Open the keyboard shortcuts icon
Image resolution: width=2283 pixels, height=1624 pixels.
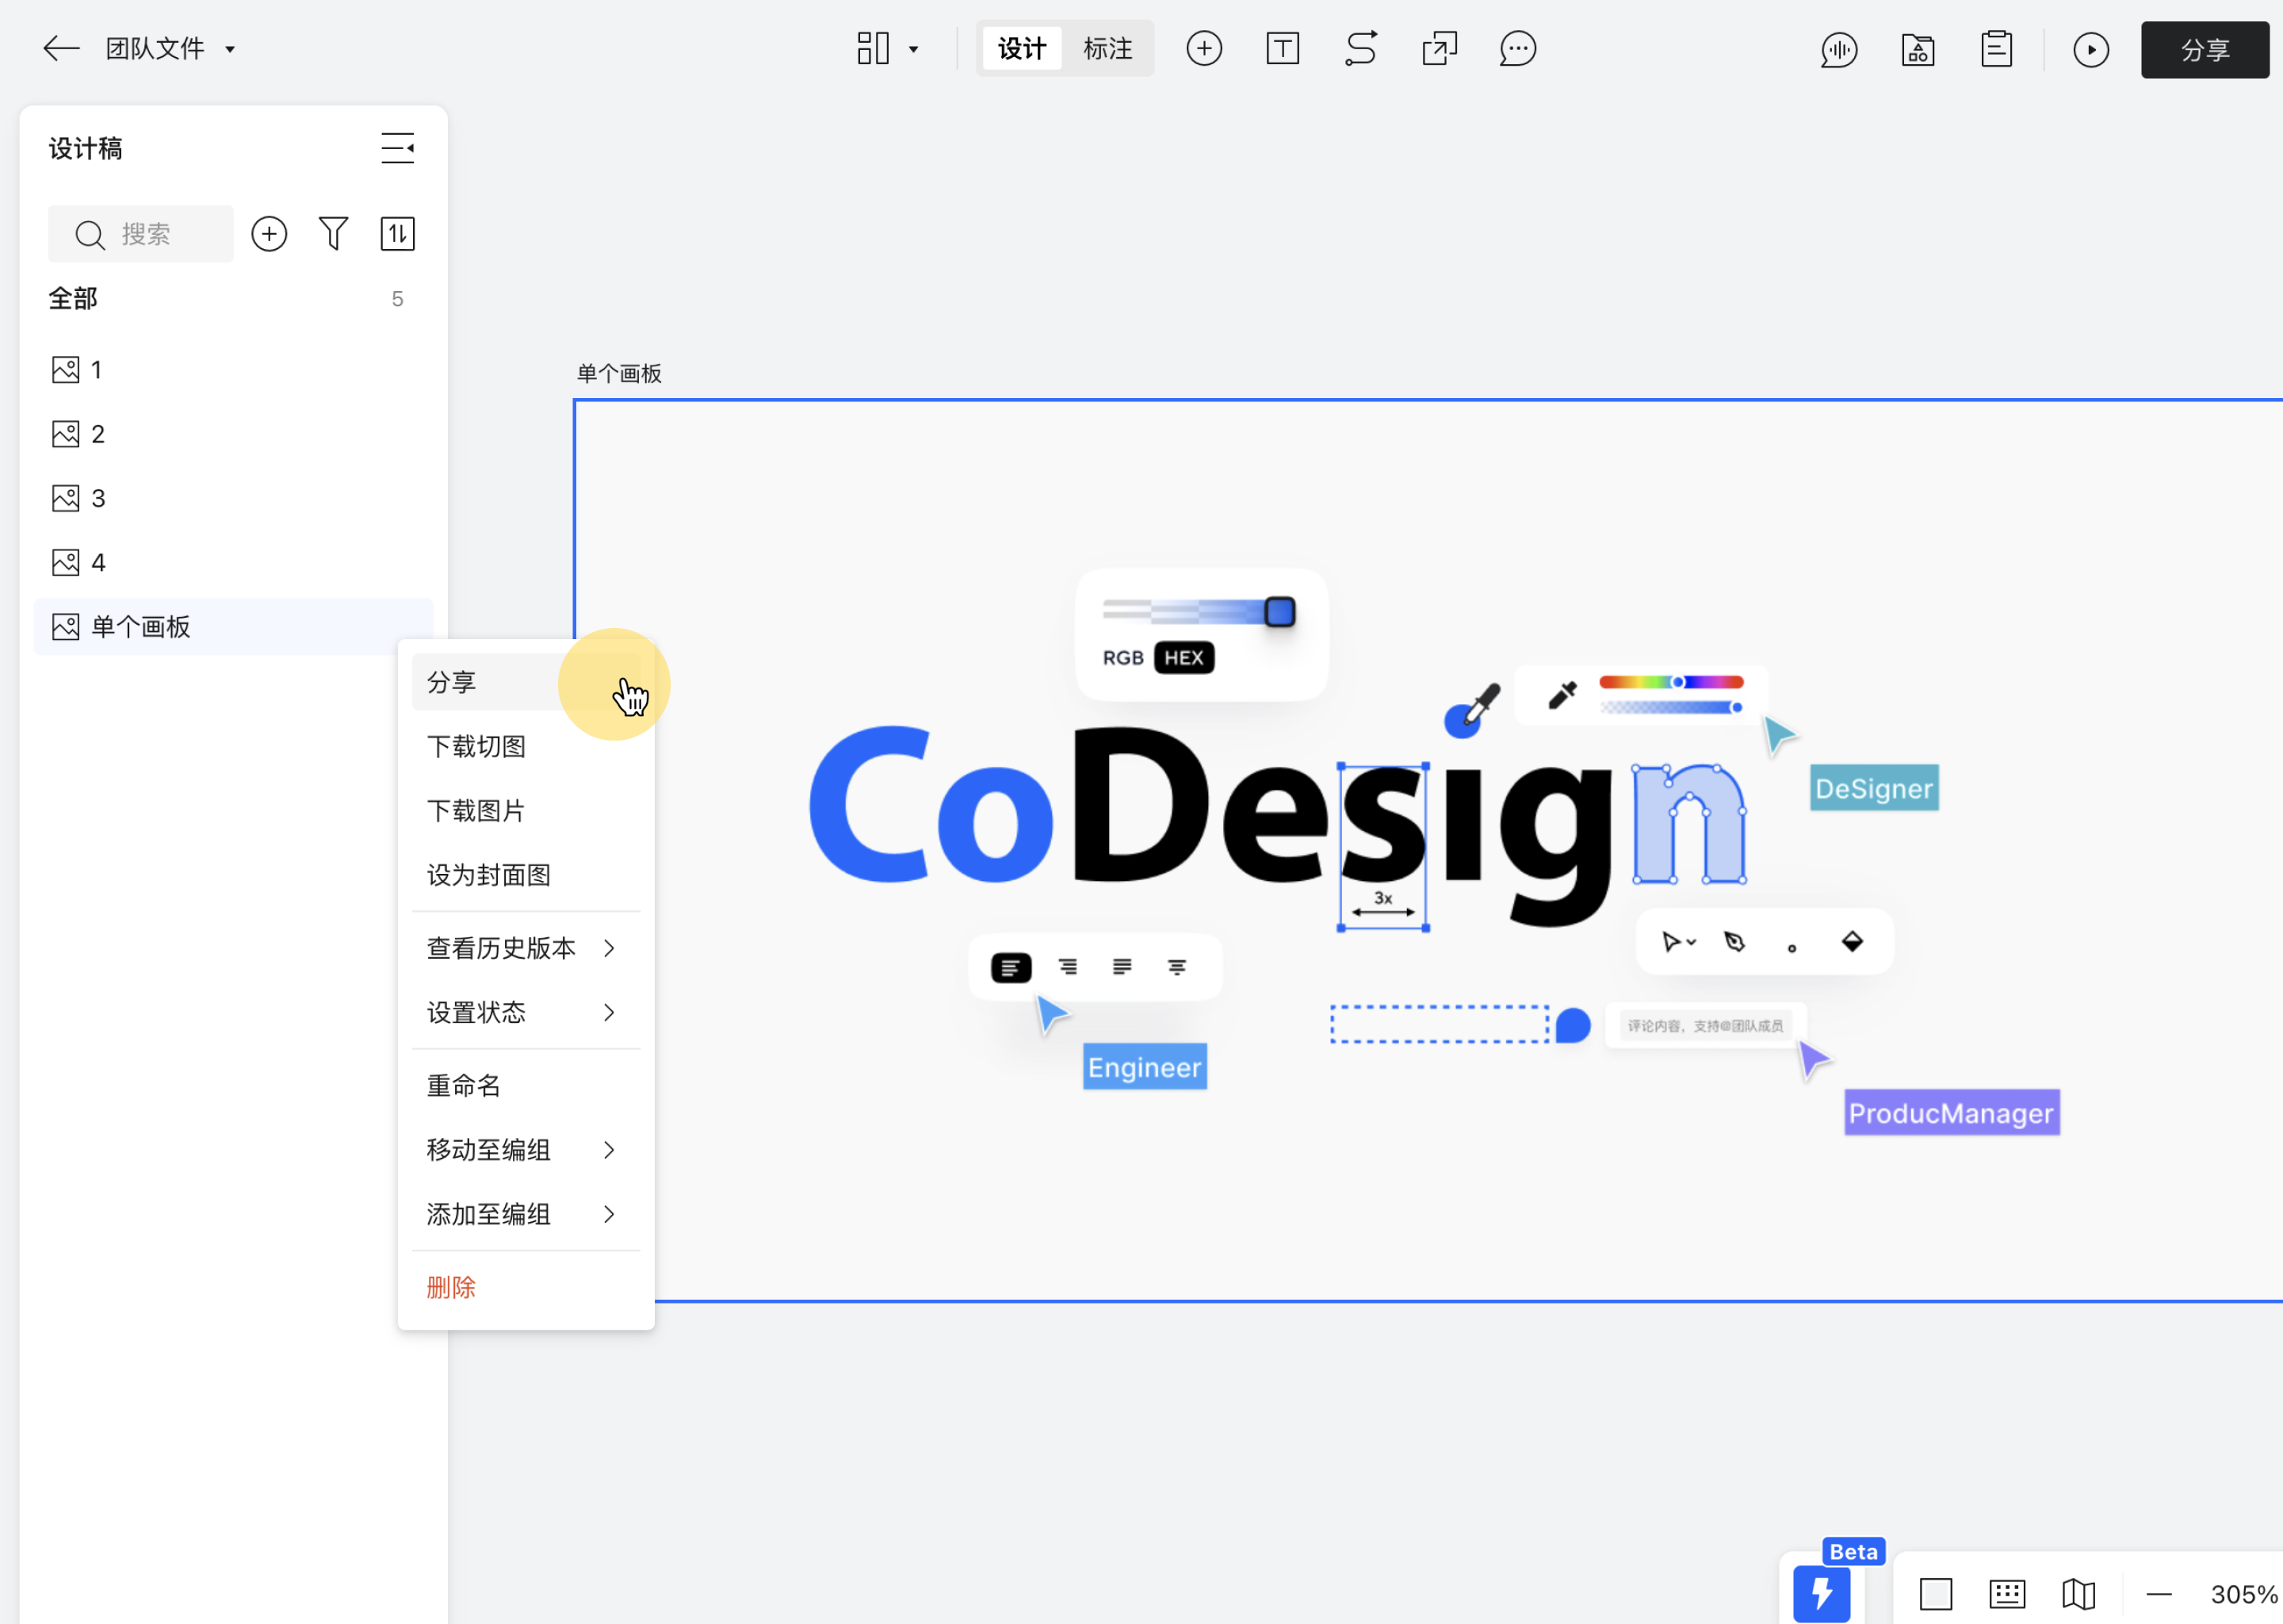click(x=2007, y=1594)
